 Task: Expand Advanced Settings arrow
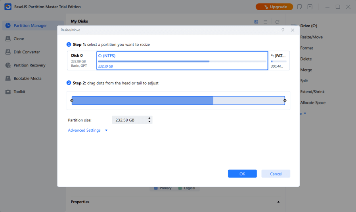(106, 131)
